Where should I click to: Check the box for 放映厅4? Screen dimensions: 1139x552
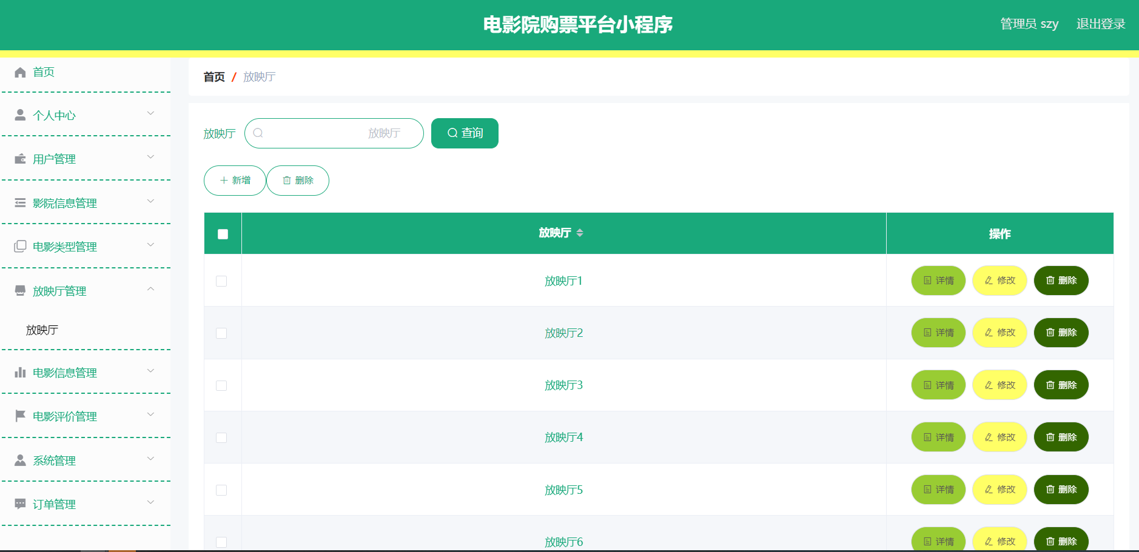[x=221, y=437]
